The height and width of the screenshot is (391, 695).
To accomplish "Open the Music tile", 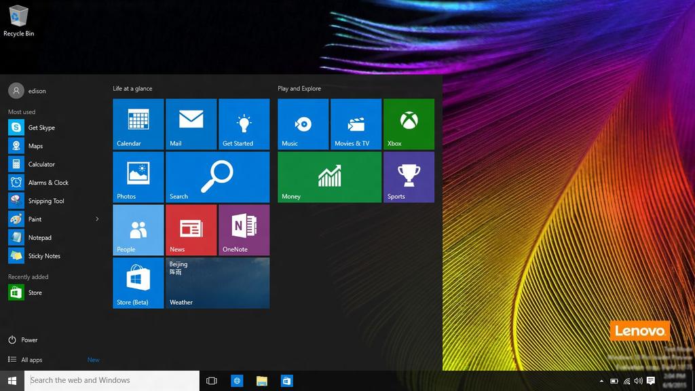I will [x=303, y=124].
